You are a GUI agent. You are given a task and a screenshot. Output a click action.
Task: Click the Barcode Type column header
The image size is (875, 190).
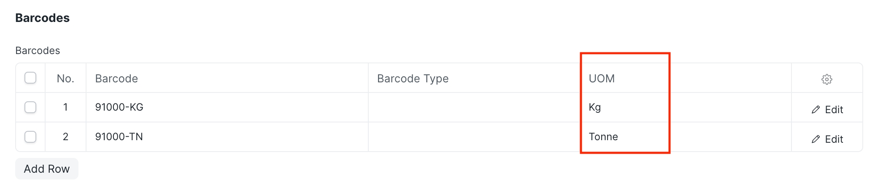413,79
